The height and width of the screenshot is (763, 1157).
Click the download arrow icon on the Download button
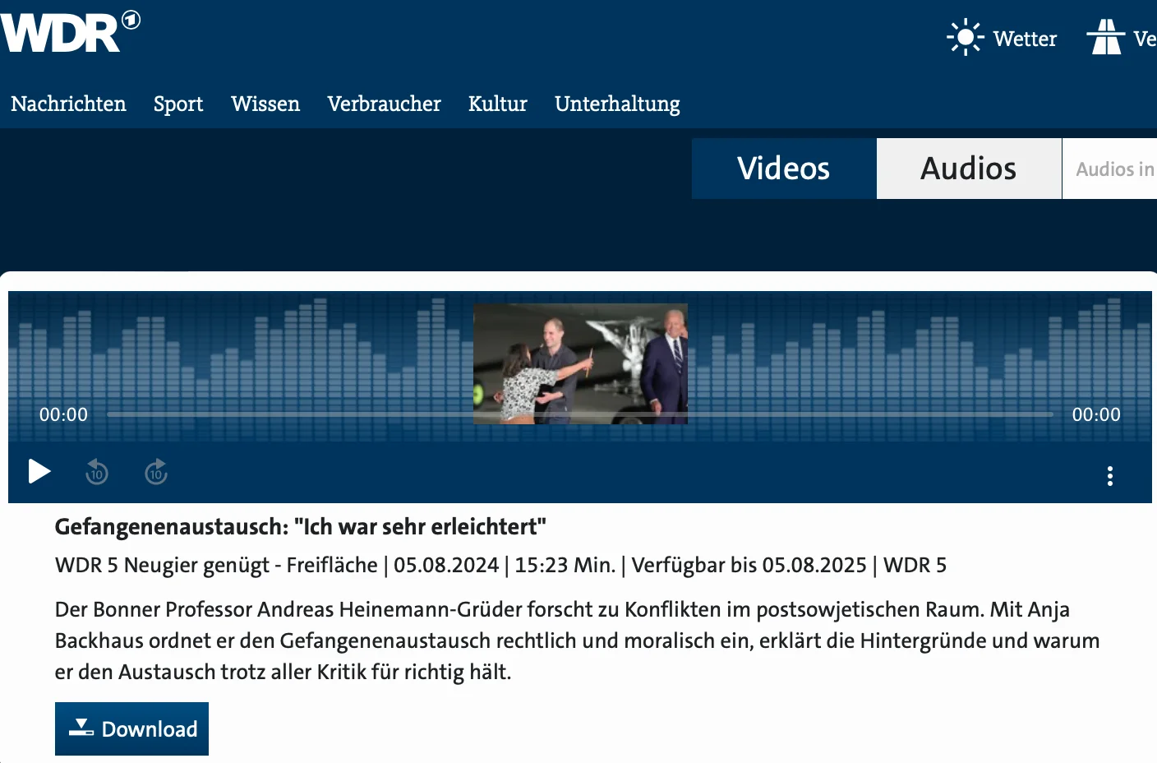81,727
